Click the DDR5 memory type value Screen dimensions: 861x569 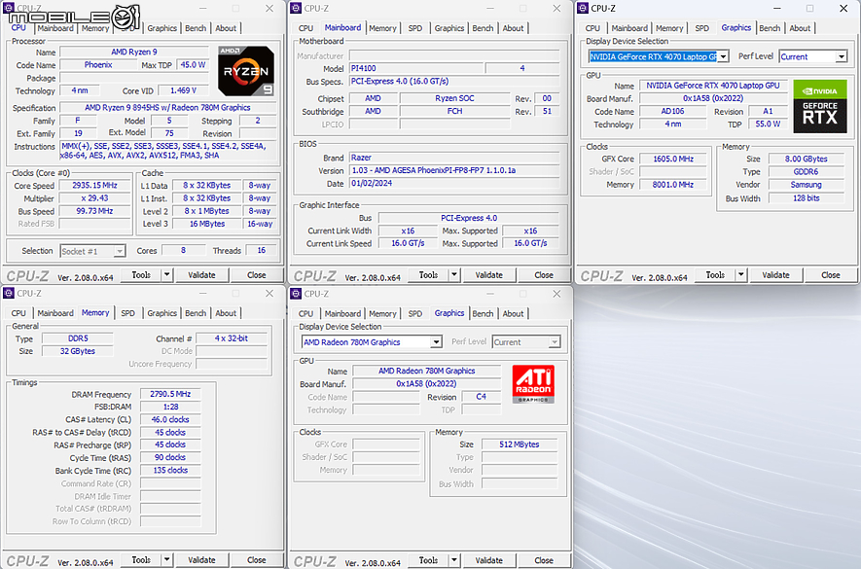point(78,338)
